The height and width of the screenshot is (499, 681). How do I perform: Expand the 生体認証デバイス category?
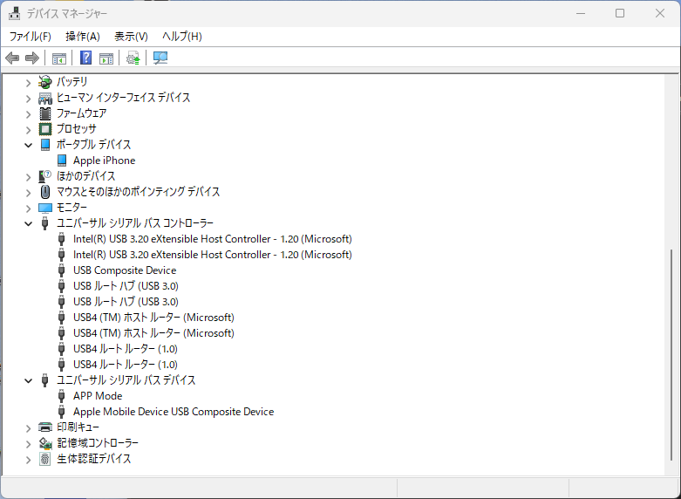tap(28, 460)
